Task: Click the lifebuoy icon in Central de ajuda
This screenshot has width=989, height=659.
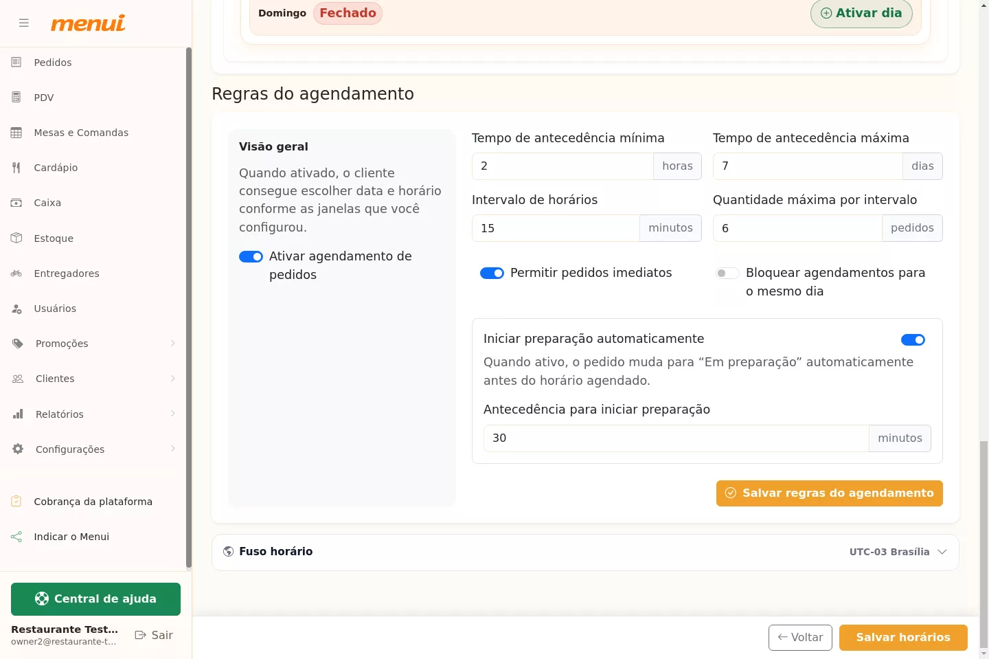Action: click(x=42, y=599)
